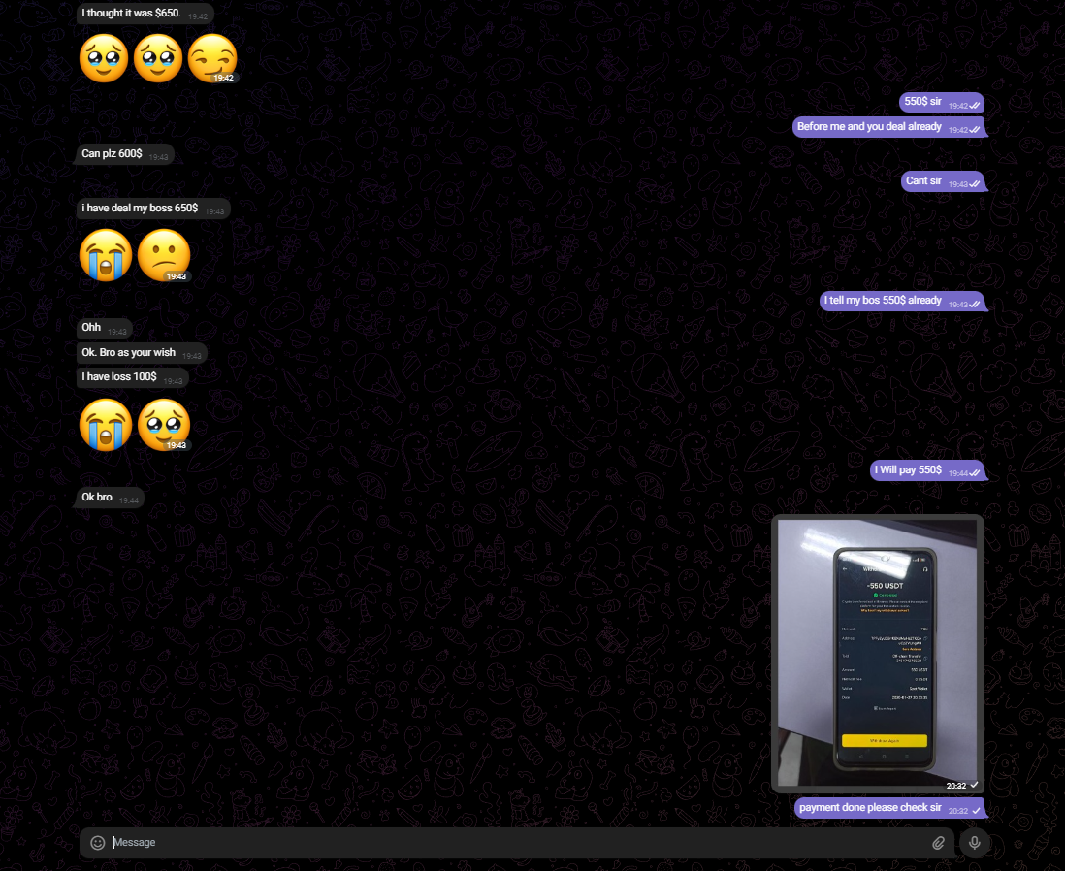Viewport: 1065px width, 871px height.
Task: Select the 'payment done please check sir' message
Action: pyautogui.click(x=870, y=808)
